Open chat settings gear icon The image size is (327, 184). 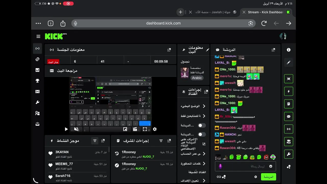(x=255, y=177)
